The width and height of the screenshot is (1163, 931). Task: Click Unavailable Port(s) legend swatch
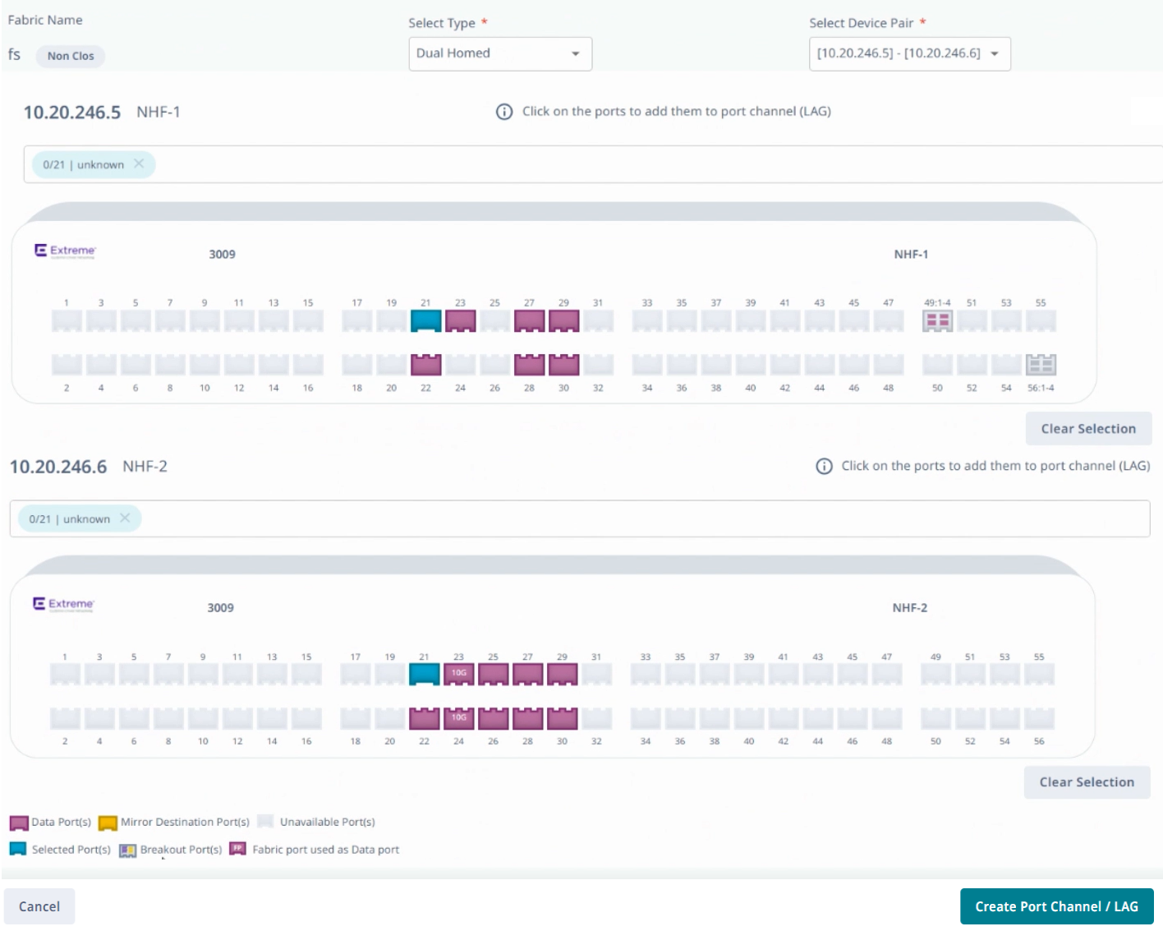265,821
